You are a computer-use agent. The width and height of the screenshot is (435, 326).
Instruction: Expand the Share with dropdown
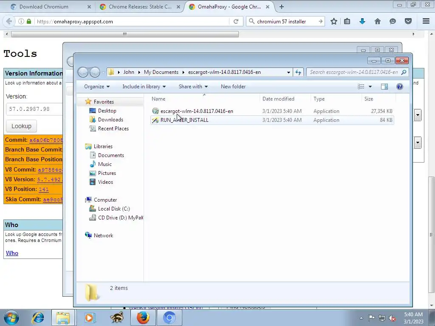(x=193, y=87)
